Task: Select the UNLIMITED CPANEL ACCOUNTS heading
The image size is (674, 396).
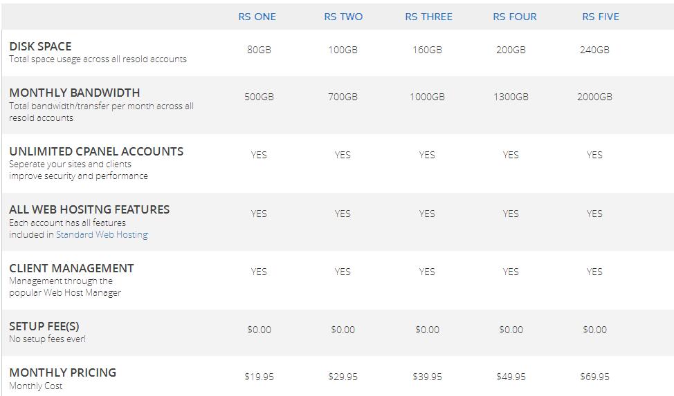Action: point(96,151)
